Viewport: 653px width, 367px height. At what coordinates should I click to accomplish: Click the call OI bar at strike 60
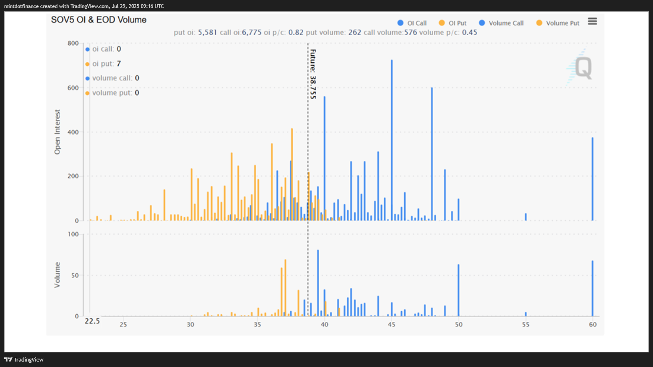coord(593,179)
